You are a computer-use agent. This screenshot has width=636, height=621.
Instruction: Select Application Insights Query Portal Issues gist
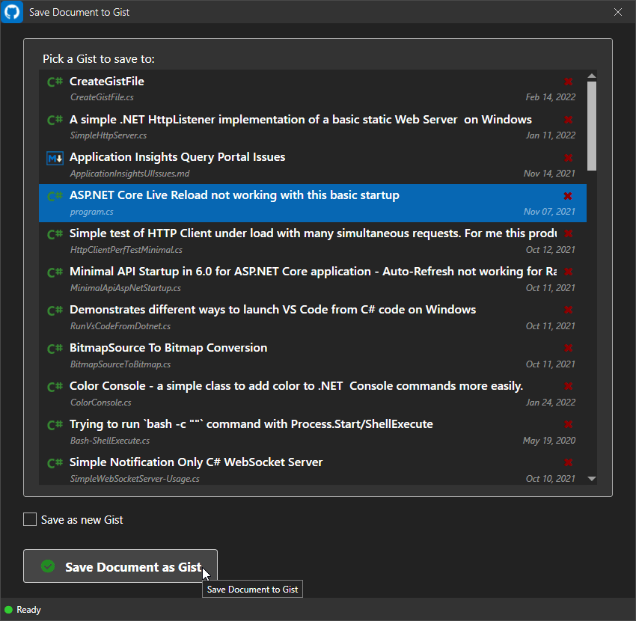(177, 157)
